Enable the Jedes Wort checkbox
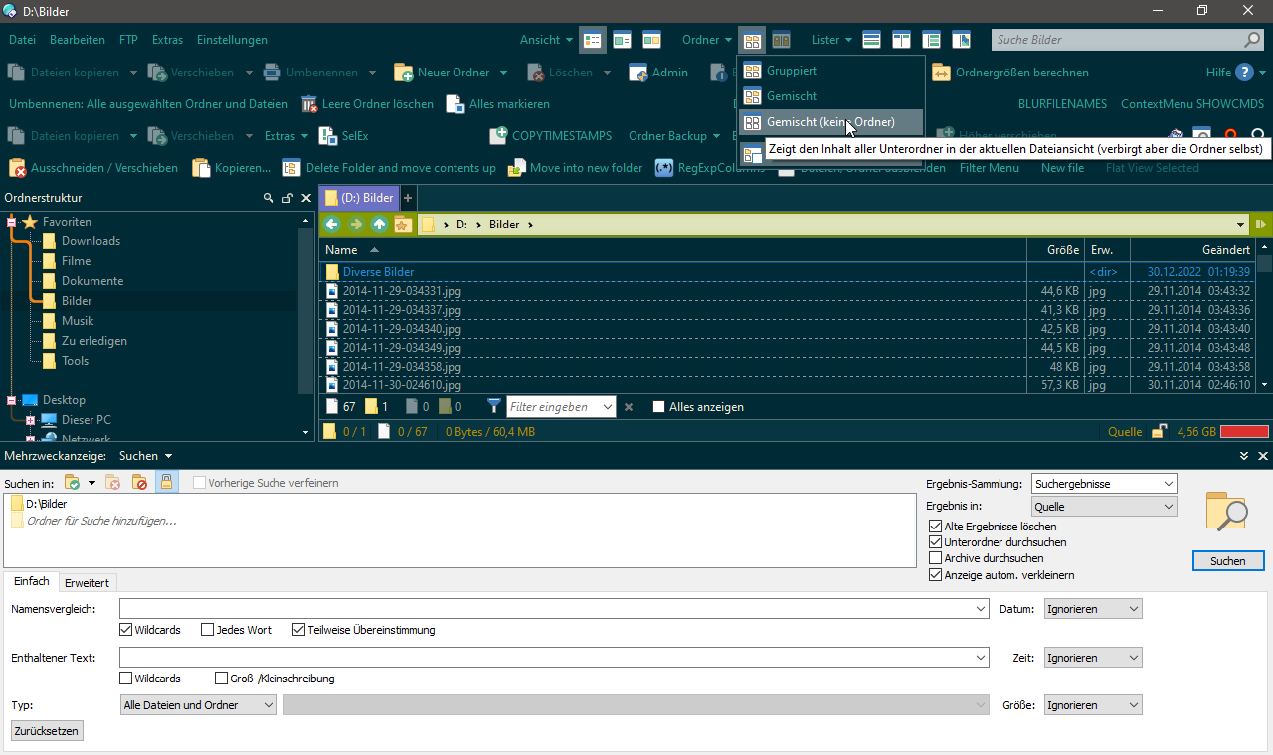1273x755 pixels. (x=207, y=630)
